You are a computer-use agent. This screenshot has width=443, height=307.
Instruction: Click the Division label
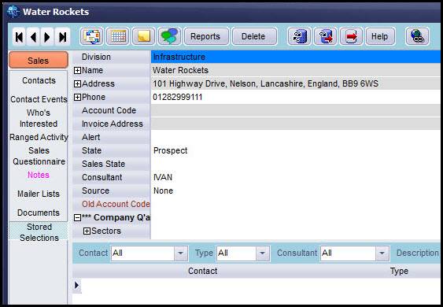tap(96, 57)
